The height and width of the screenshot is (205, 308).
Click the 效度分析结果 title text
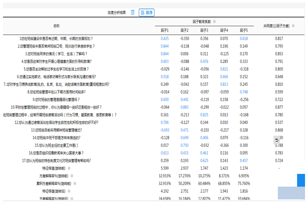pos(117,13)
